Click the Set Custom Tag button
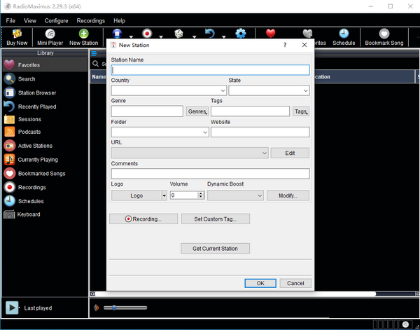420x330 pixels. pos(215,219)
